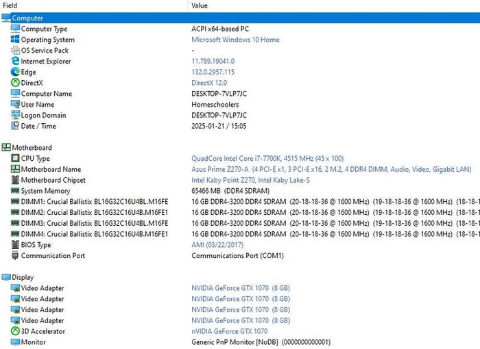Click the Communications Port (COM1) value
The height and width of the screenshot is (349, 480).
pos(237,255)
